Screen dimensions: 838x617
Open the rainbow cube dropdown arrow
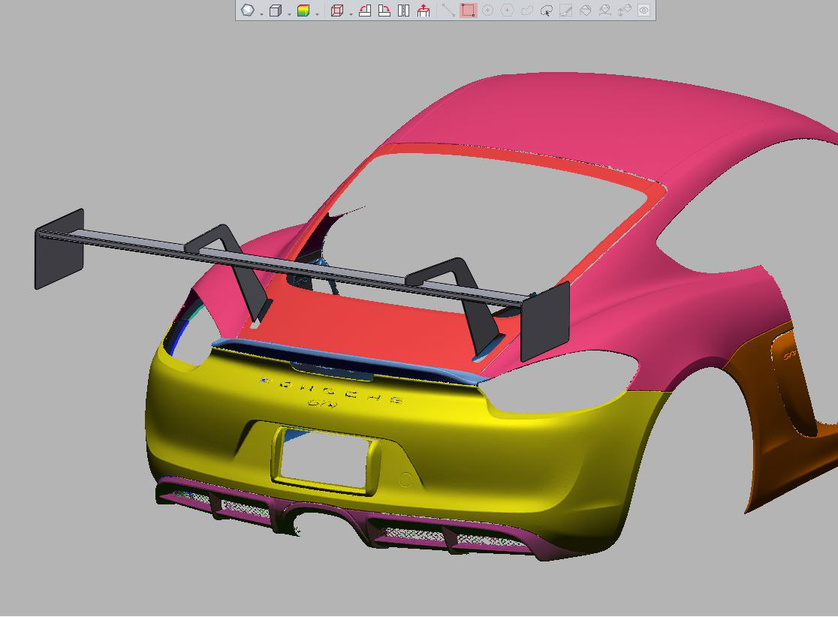(x=317, y=14)
